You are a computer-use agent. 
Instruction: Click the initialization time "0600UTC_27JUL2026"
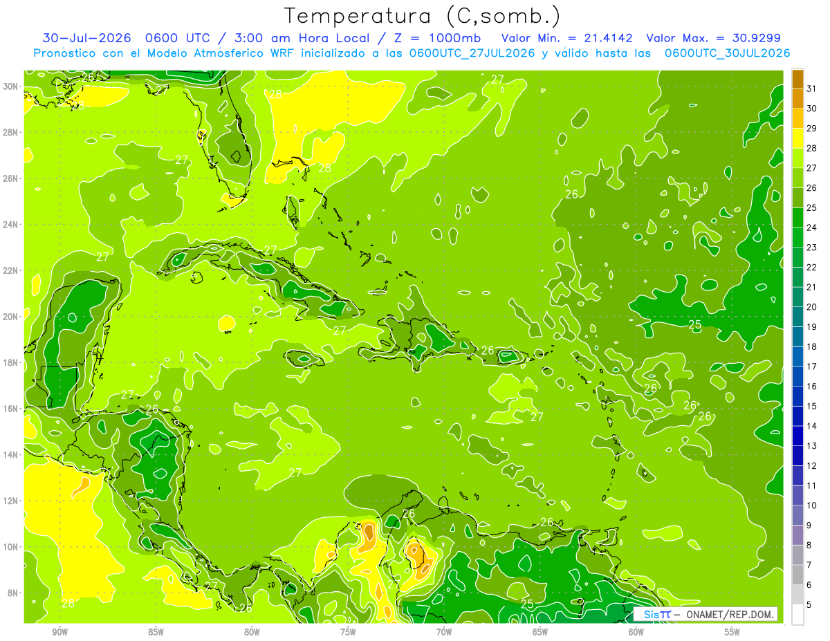[472, 53]
